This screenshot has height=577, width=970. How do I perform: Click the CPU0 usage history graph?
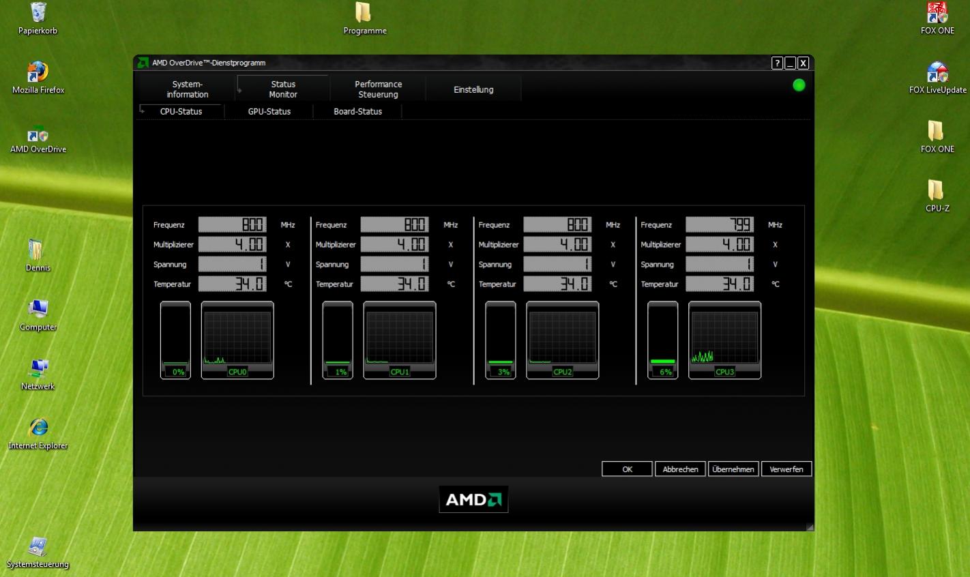(237, 340)
